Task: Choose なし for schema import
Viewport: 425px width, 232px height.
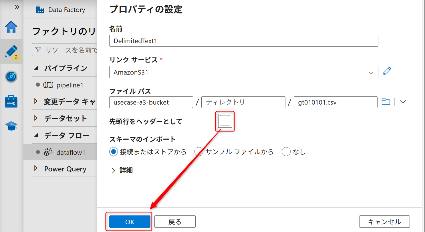Action: coord(286,152)
